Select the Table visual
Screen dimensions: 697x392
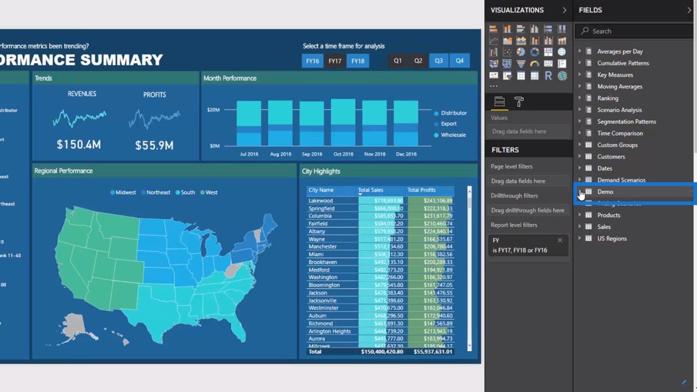[521, 75]
